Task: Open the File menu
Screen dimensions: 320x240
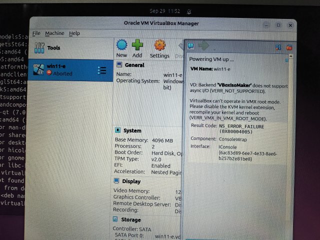Action: (x=36, y=33)
